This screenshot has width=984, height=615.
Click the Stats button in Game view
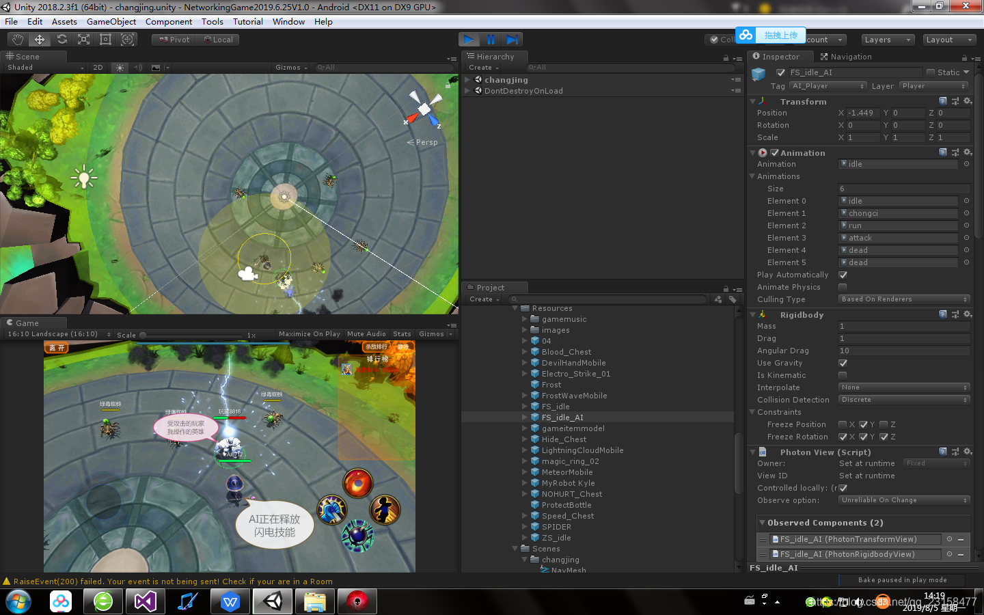pos(402,334)
